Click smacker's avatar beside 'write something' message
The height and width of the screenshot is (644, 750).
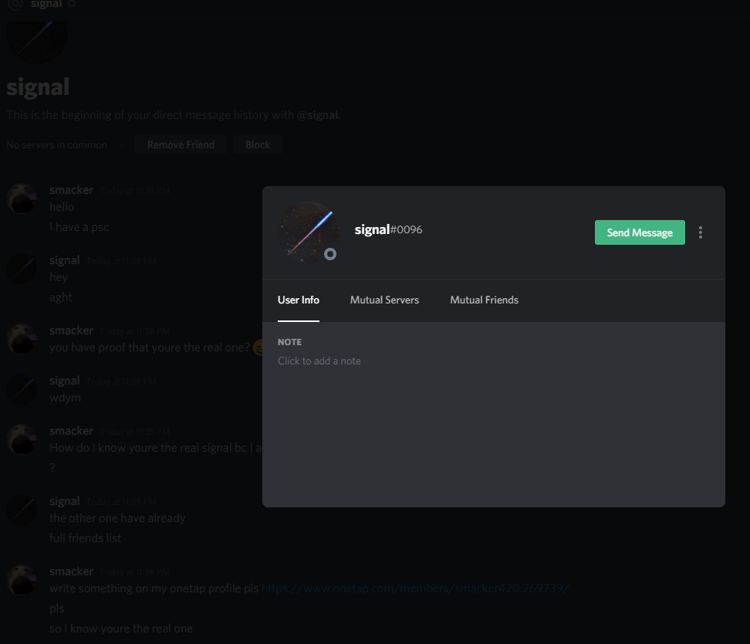[22, 579]
